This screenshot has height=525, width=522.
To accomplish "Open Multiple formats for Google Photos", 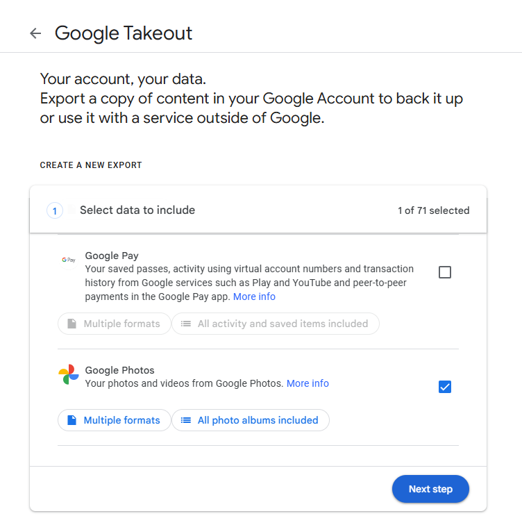I will tap(115, 420).
